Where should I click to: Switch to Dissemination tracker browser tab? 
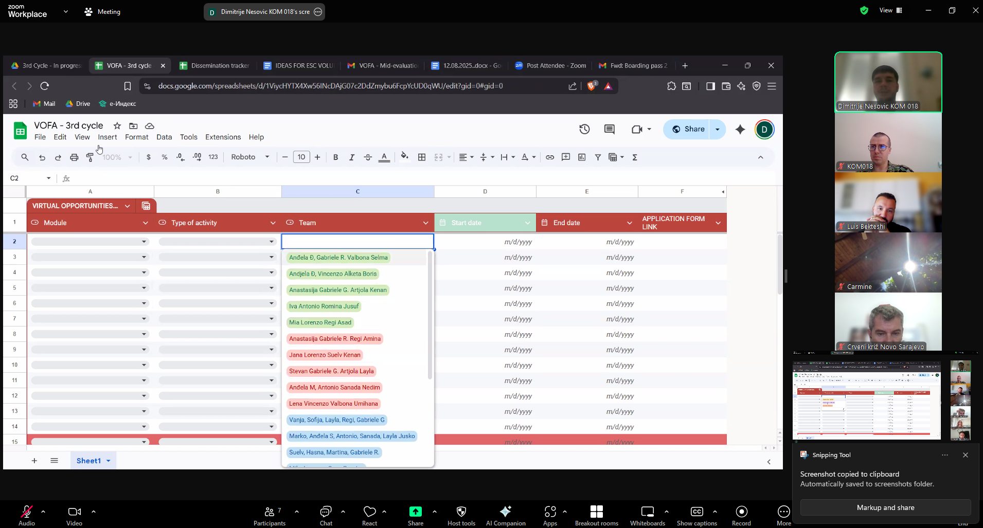(215, 66)
